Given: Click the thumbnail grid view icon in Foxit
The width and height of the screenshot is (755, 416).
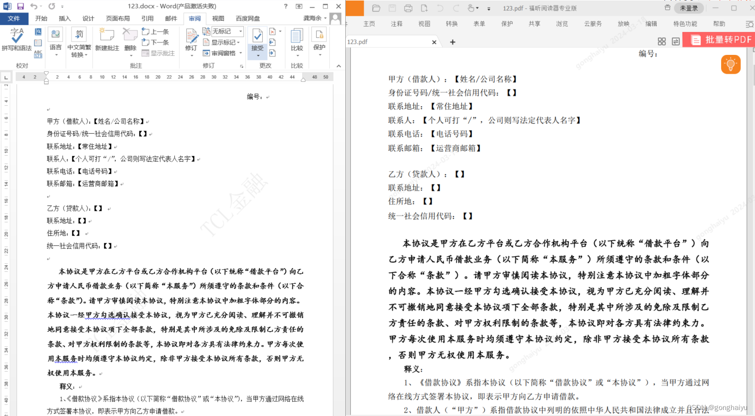Looking at the screenshot, I should point(662,41).
